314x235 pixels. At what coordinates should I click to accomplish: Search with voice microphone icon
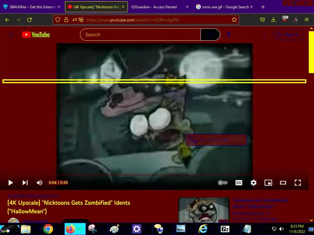coord(229,35)
